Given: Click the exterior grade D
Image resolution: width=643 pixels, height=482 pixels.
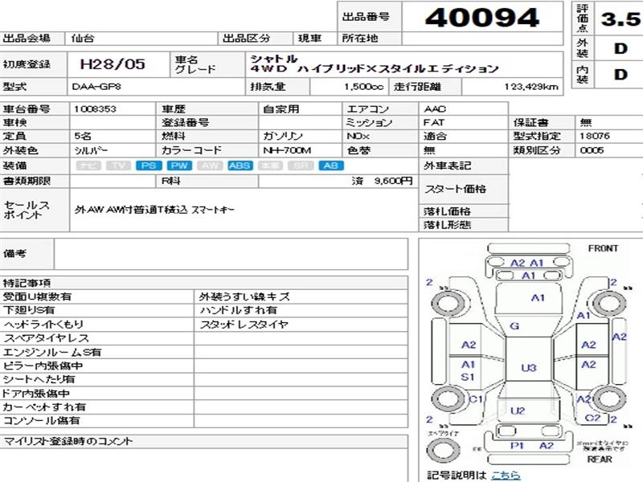Looking at the screenshot, I should click(x=620, y=48).
